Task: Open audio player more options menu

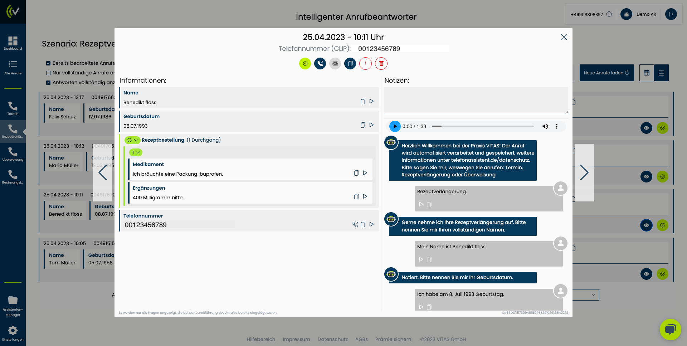Action: [x=556, y=126]
